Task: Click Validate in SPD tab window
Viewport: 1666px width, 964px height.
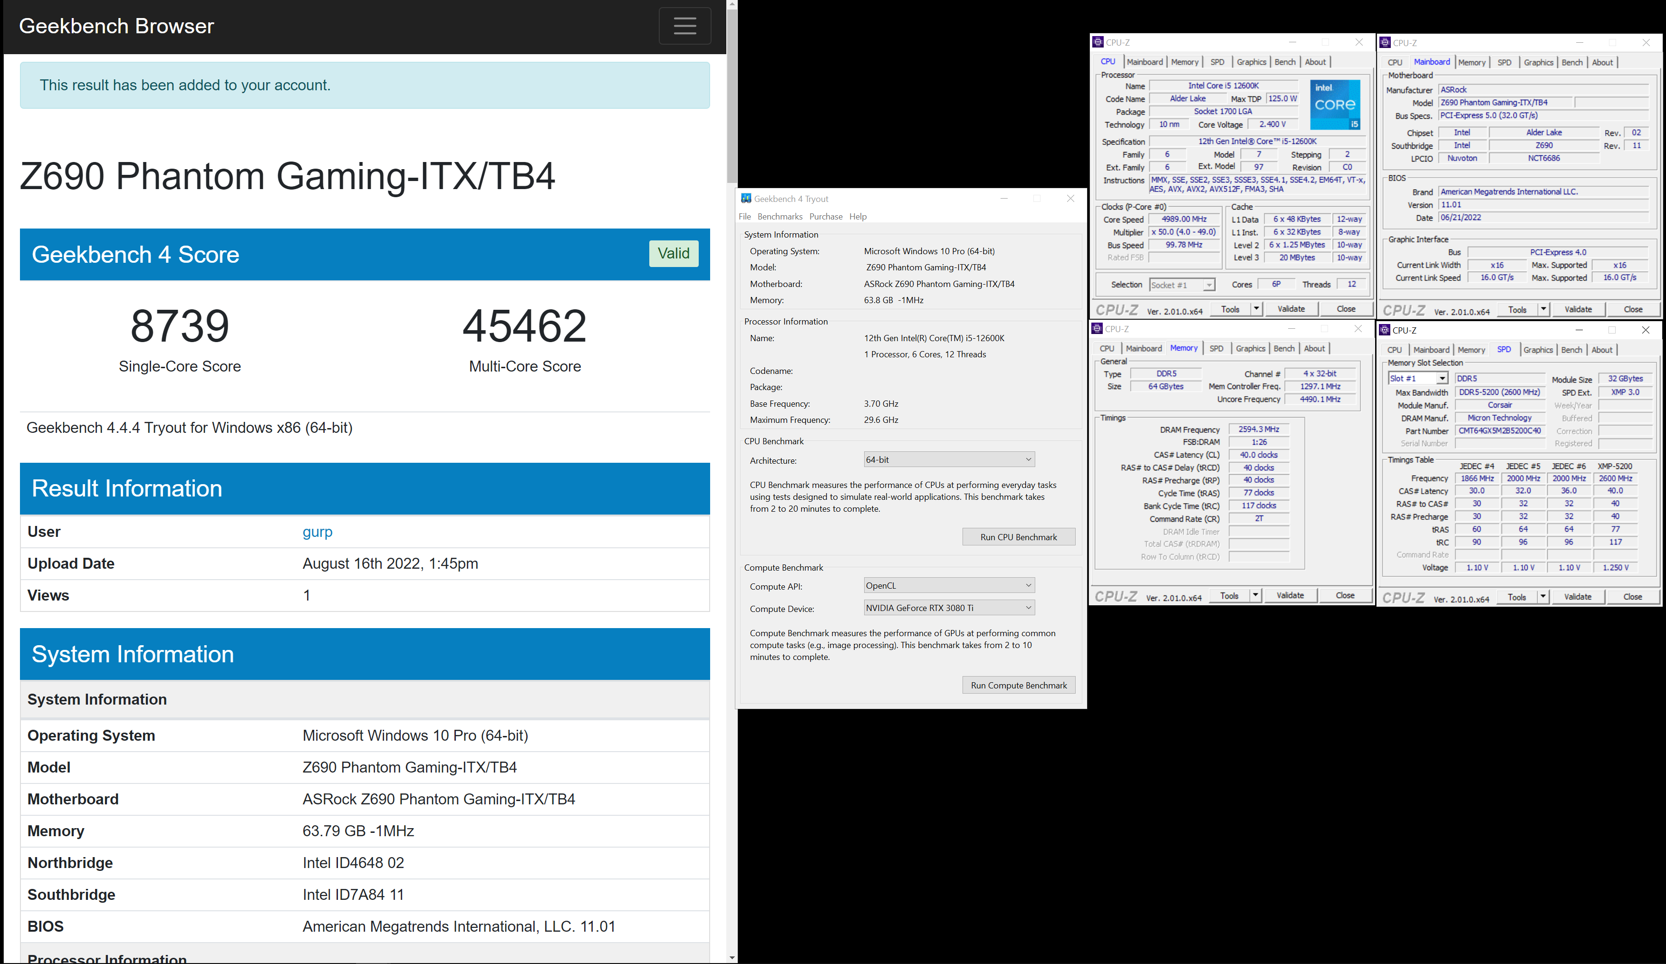Action: click(x=1578, y=597)
